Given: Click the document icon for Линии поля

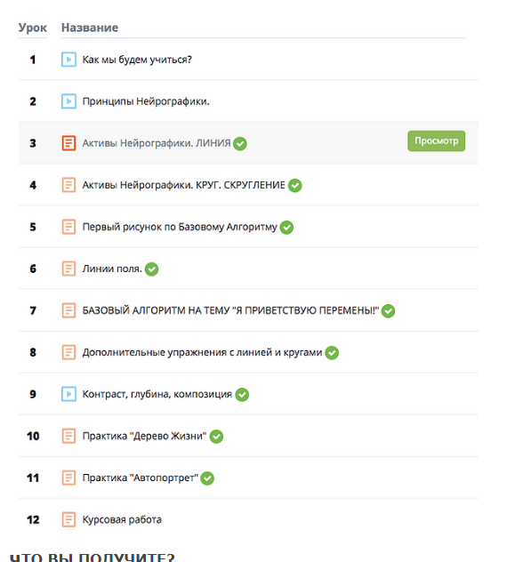Looking at the screenshot, I should point(68,269).
